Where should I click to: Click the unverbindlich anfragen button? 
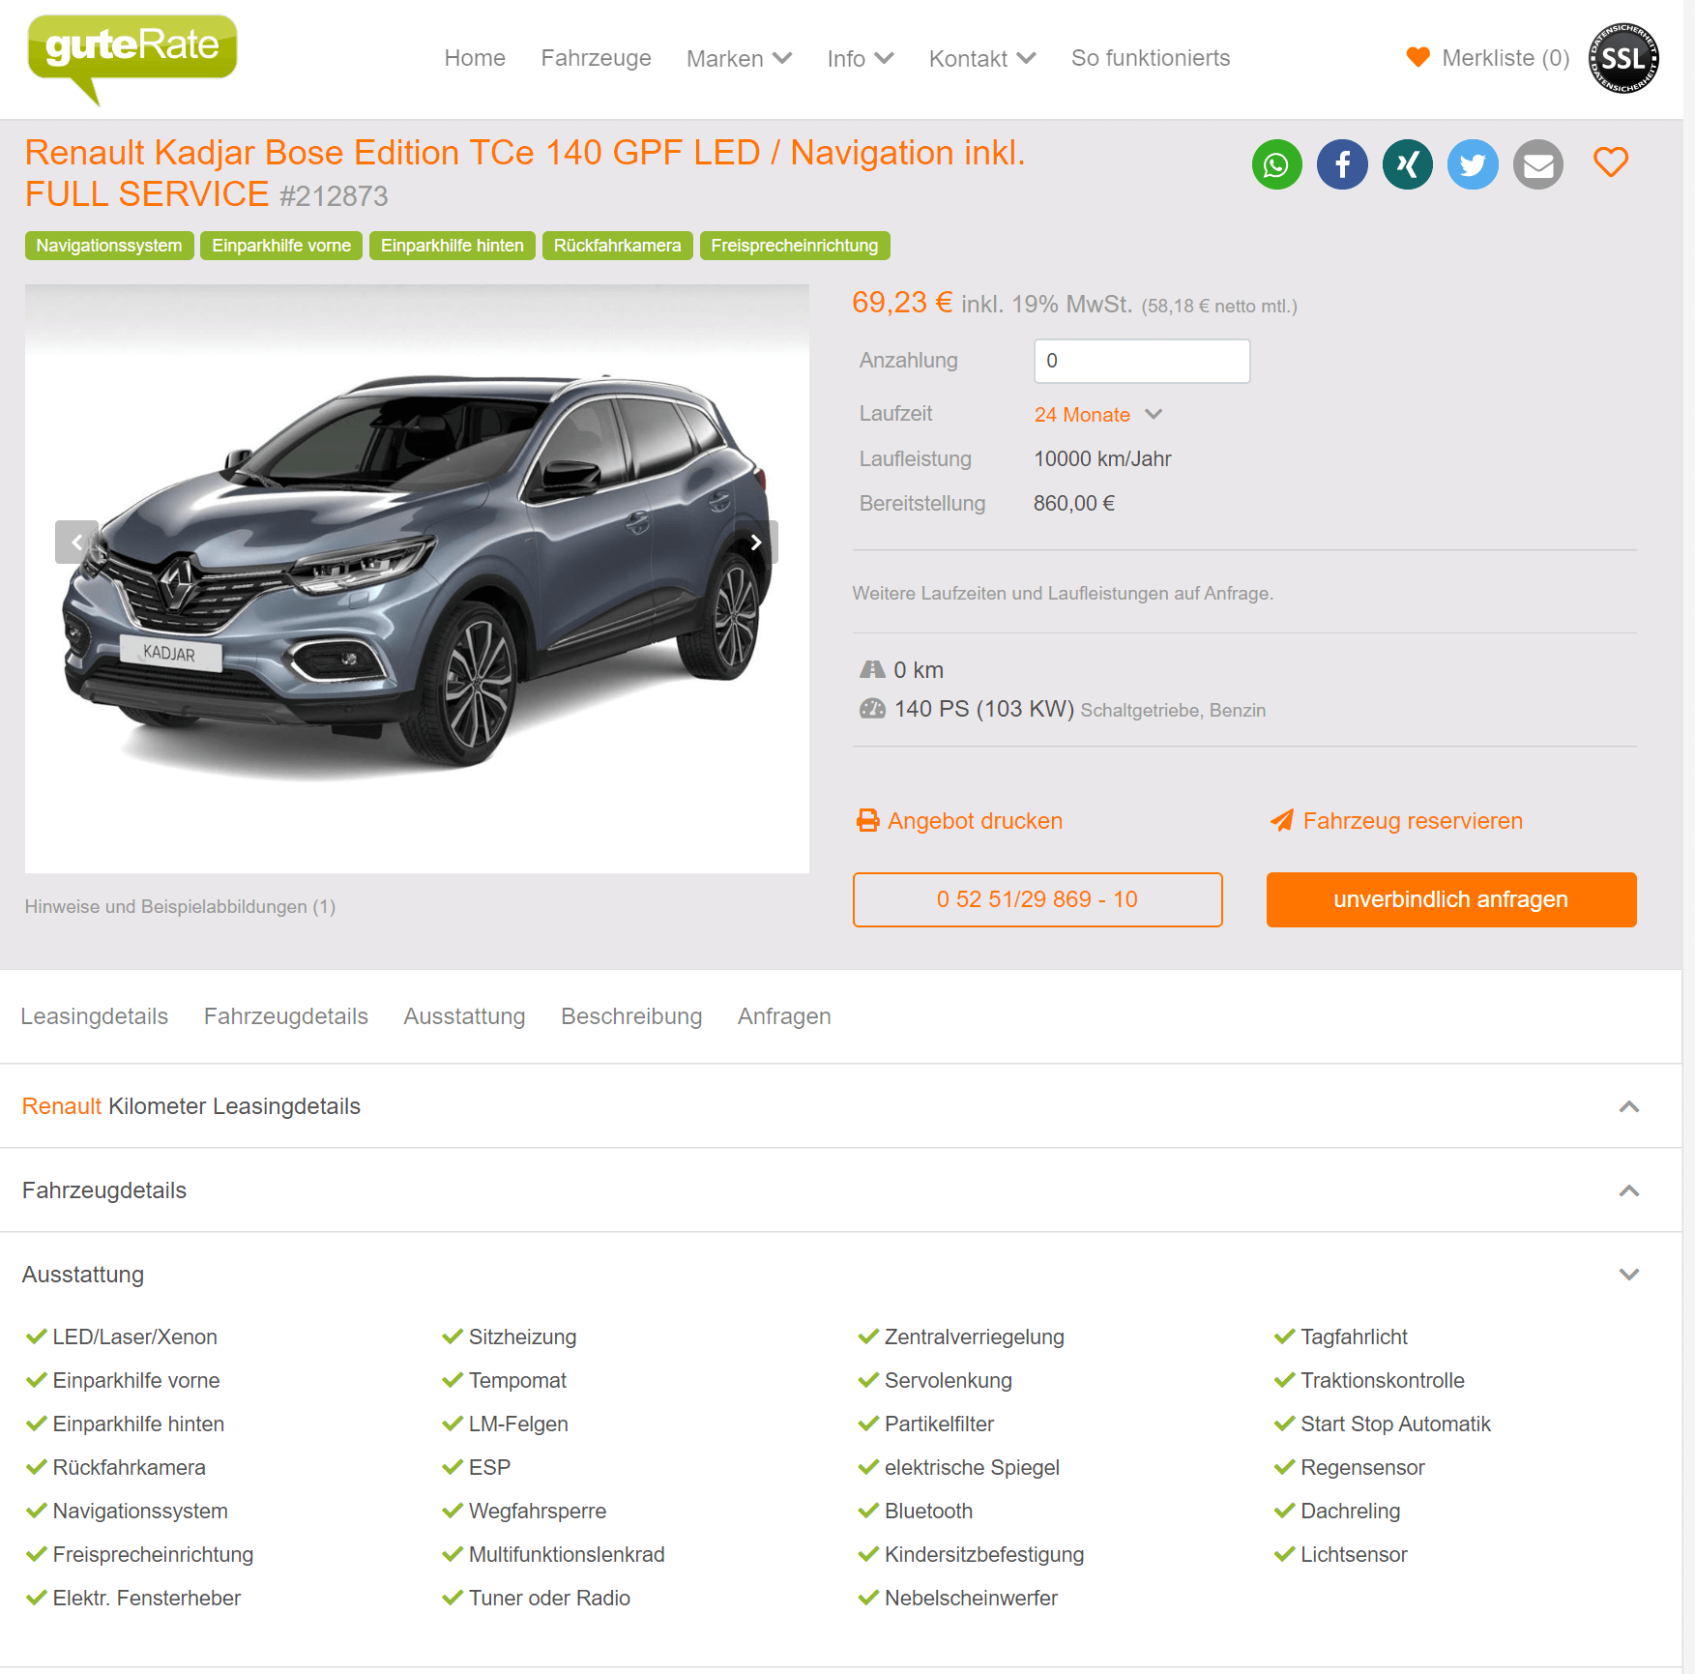click(x=1451, y=899)
